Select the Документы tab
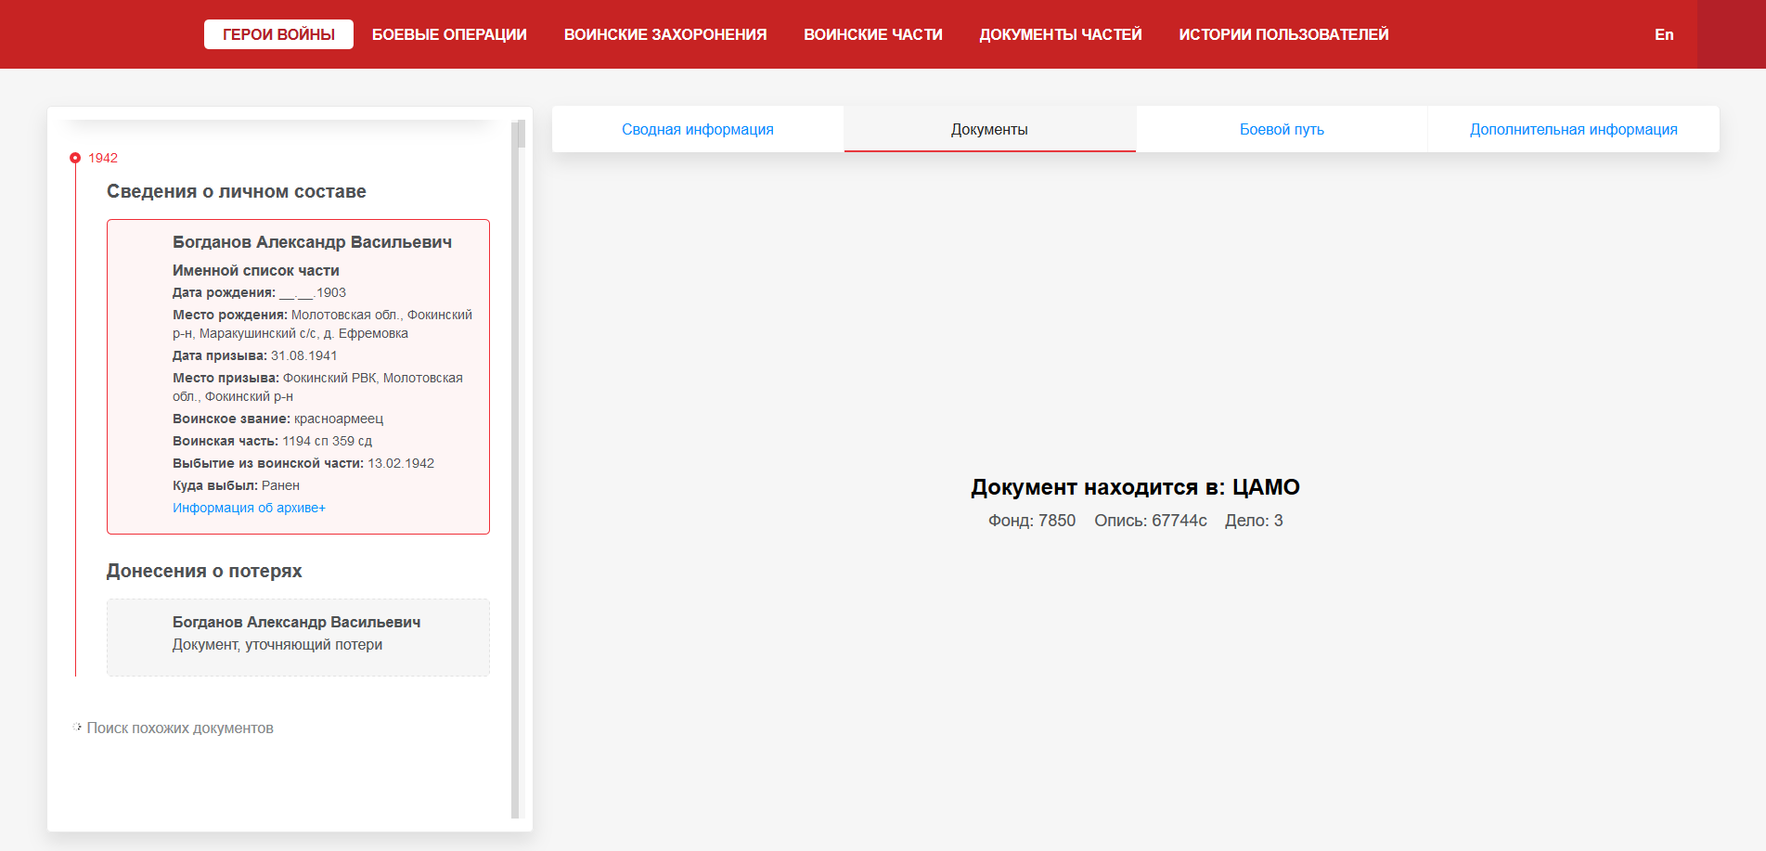This screenshot has width=1766, height=851. point(989,129)
